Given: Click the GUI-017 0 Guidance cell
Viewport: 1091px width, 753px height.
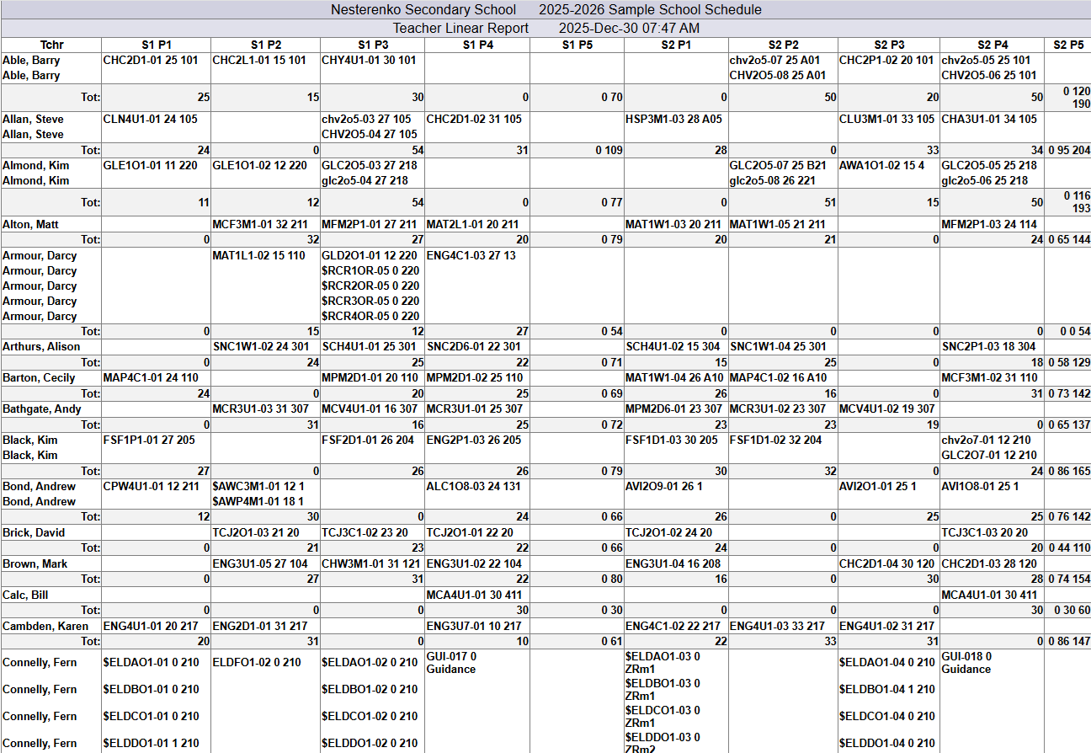Looking at the screenshot, I should pos(452,663).
